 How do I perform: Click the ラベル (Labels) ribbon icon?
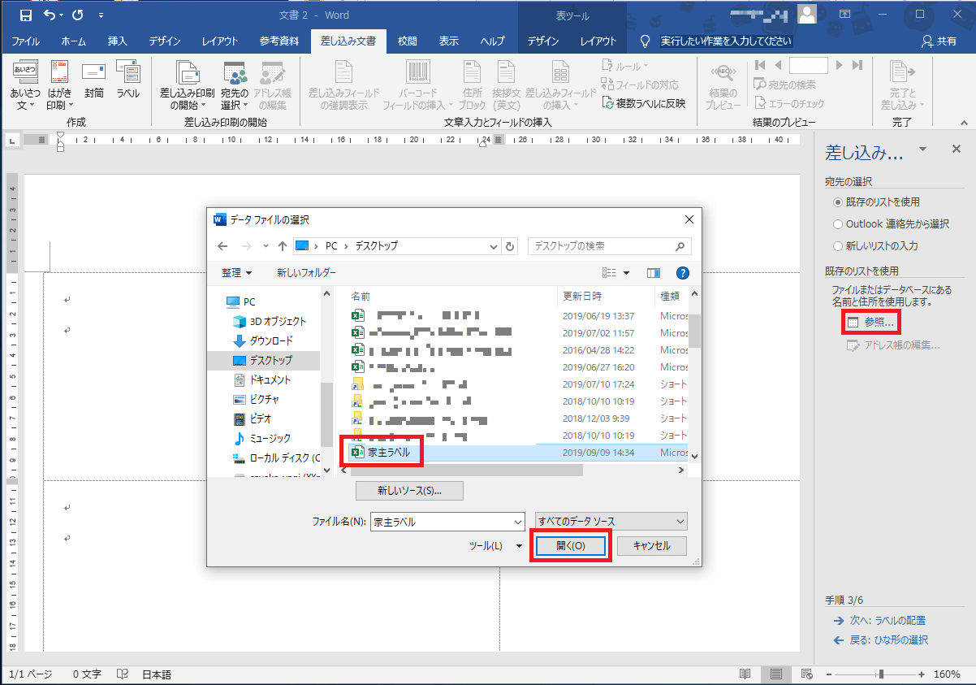pyautogui.click(x=127, y=83)
